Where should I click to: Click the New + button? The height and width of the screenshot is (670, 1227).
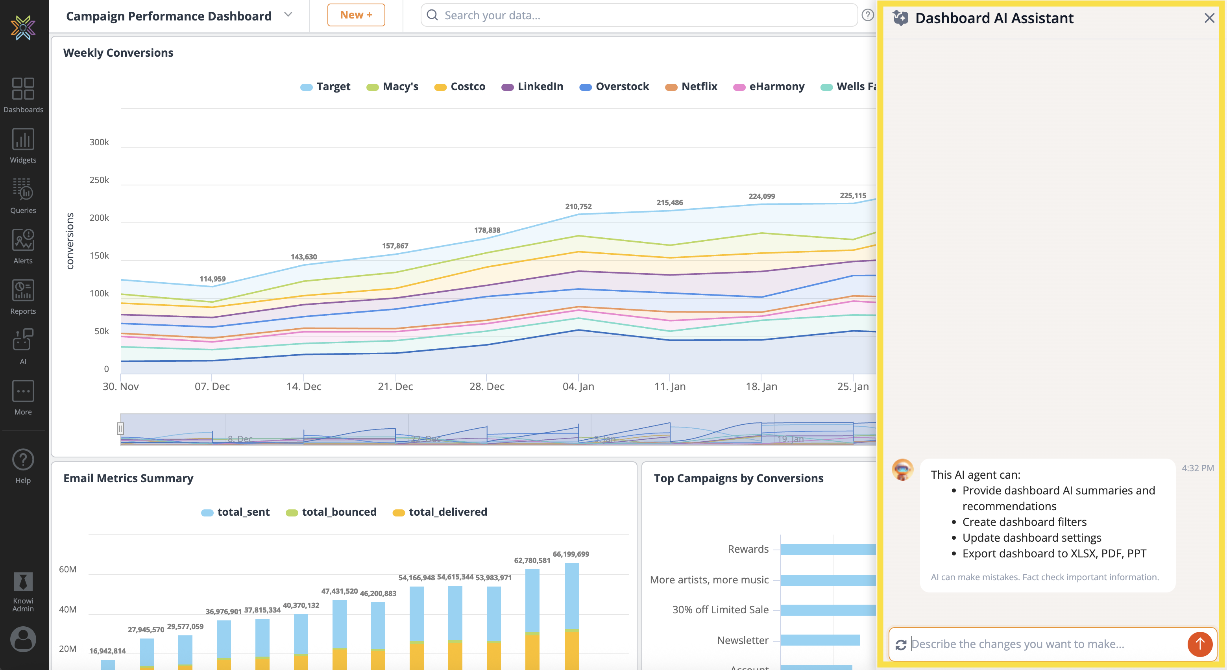tap(356, 15)
